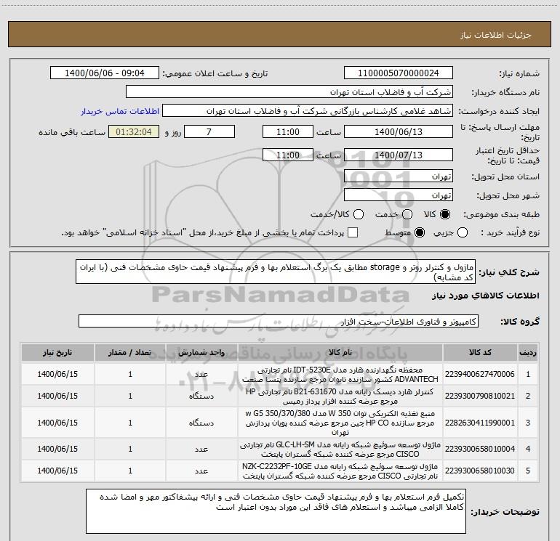Image resolution: width=560 pixels, height=541 pixels.
Task: Click the response deadline date 1400/06/13
Action: (x=399, y=131)
